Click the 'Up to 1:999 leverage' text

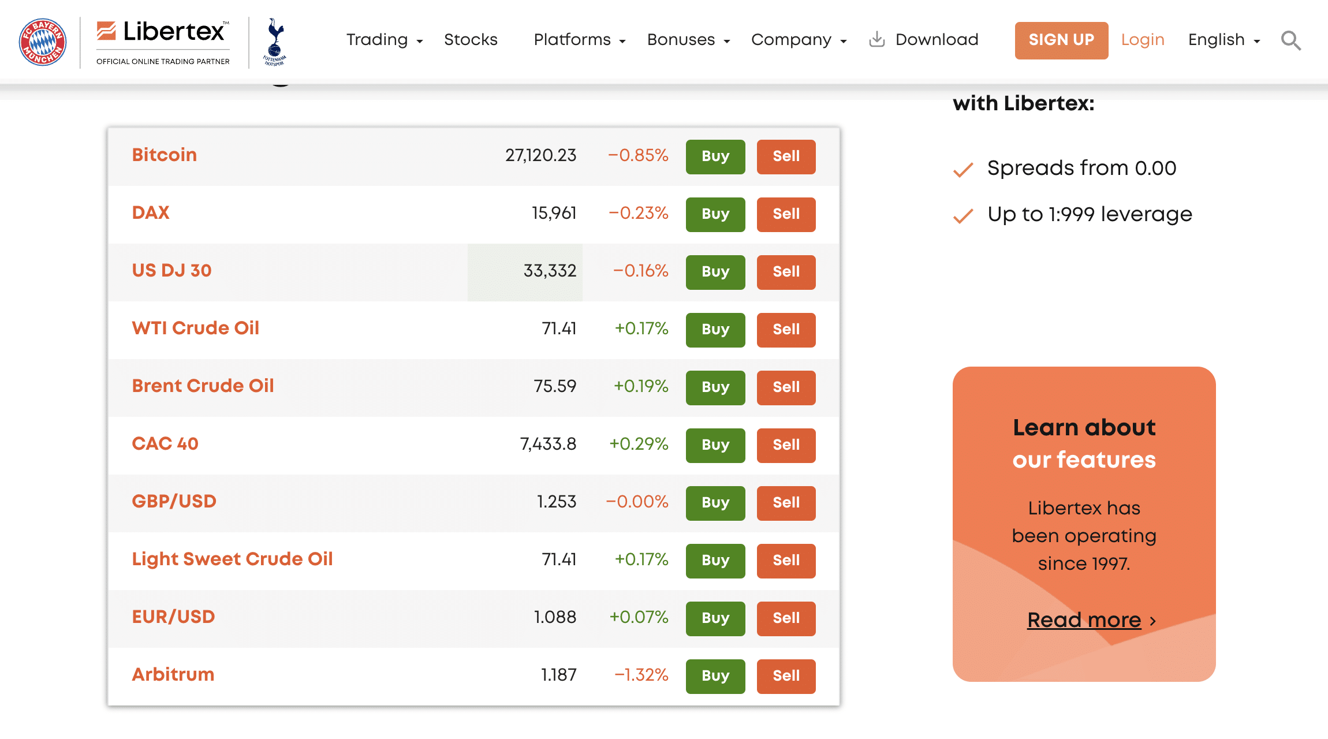1090,214
